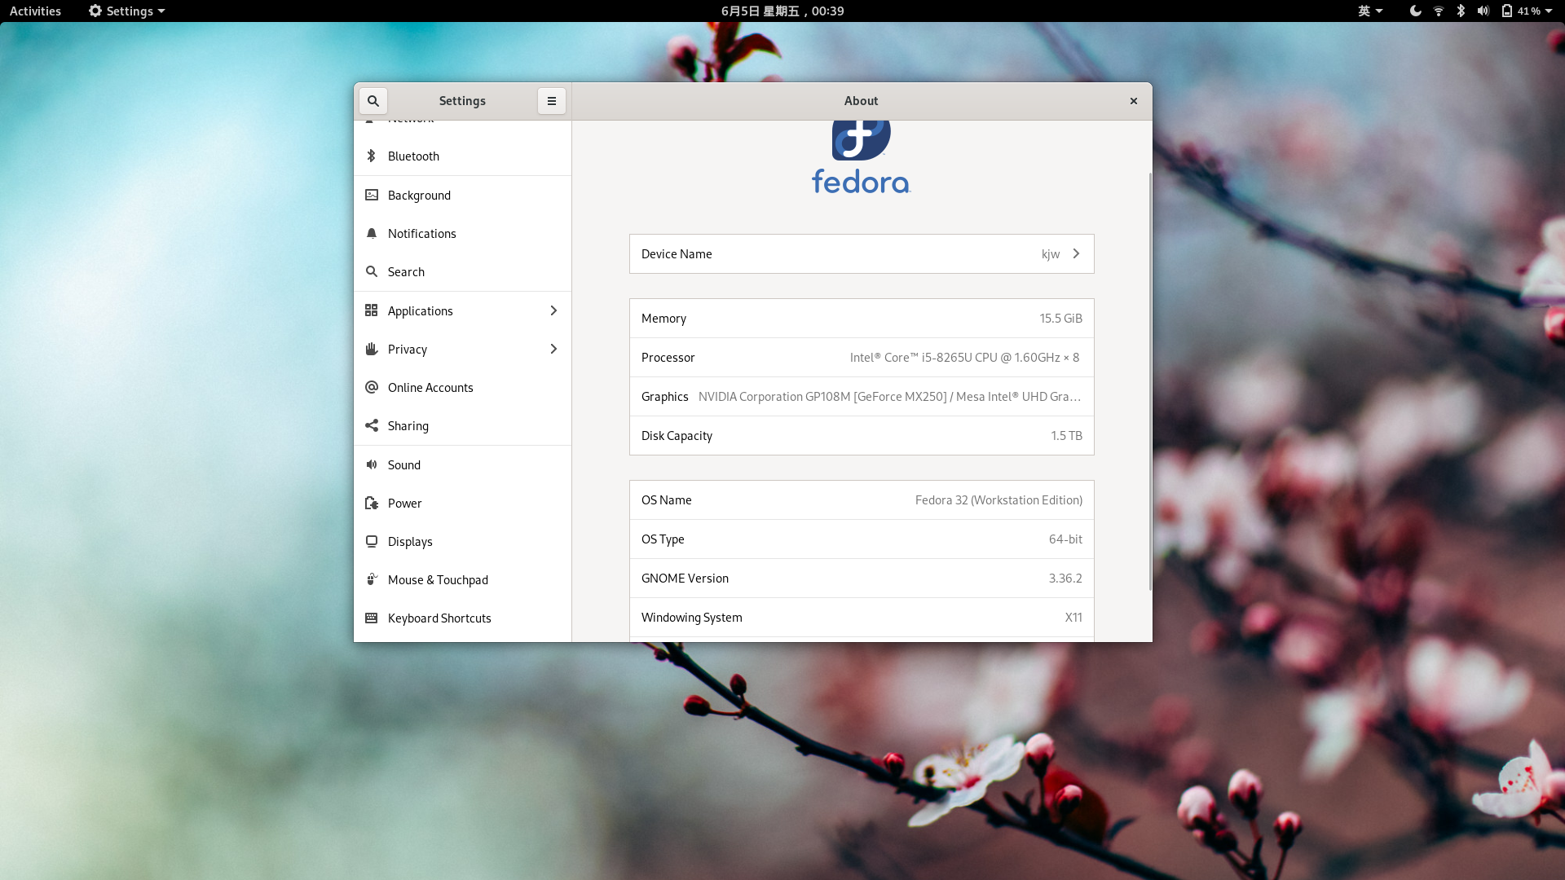Open the Settings hamburger menu

551,100
